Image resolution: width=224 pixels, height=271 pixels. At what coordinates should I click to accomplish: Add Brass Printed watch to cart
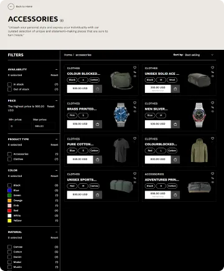(98, 124)
